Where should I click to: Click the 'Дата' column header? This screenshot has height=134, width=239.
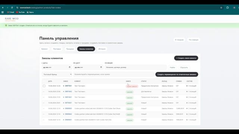[50, 81]
